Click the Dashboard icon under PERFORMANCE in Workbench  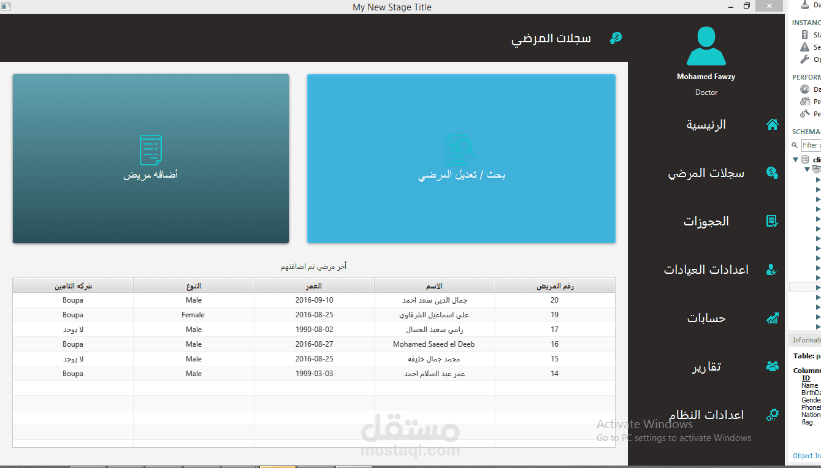[x=805, y=89]
